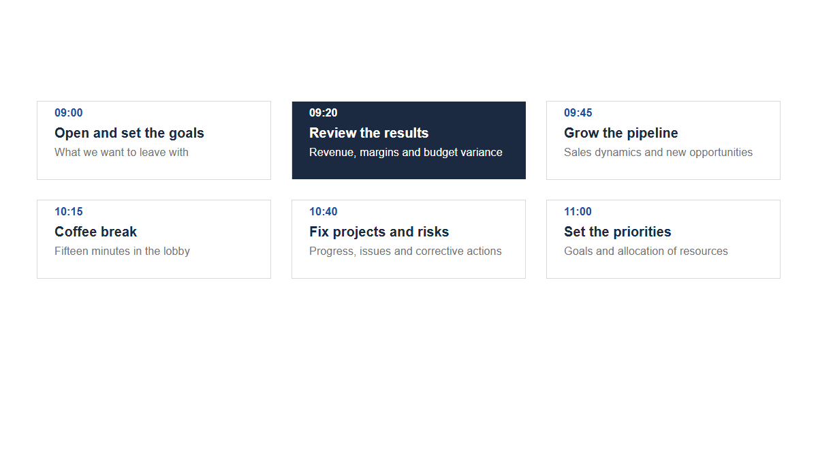
Task: Click subtitle What we want to leave with
Action: point(122,153)
